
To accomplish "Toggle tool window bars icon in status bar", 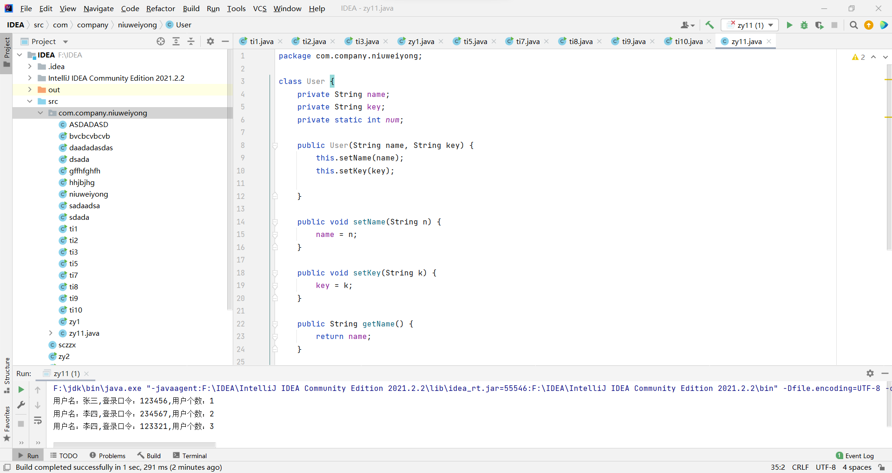I will 7,467.
